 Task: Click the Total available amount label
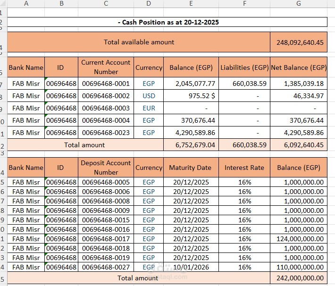point(139,42)
